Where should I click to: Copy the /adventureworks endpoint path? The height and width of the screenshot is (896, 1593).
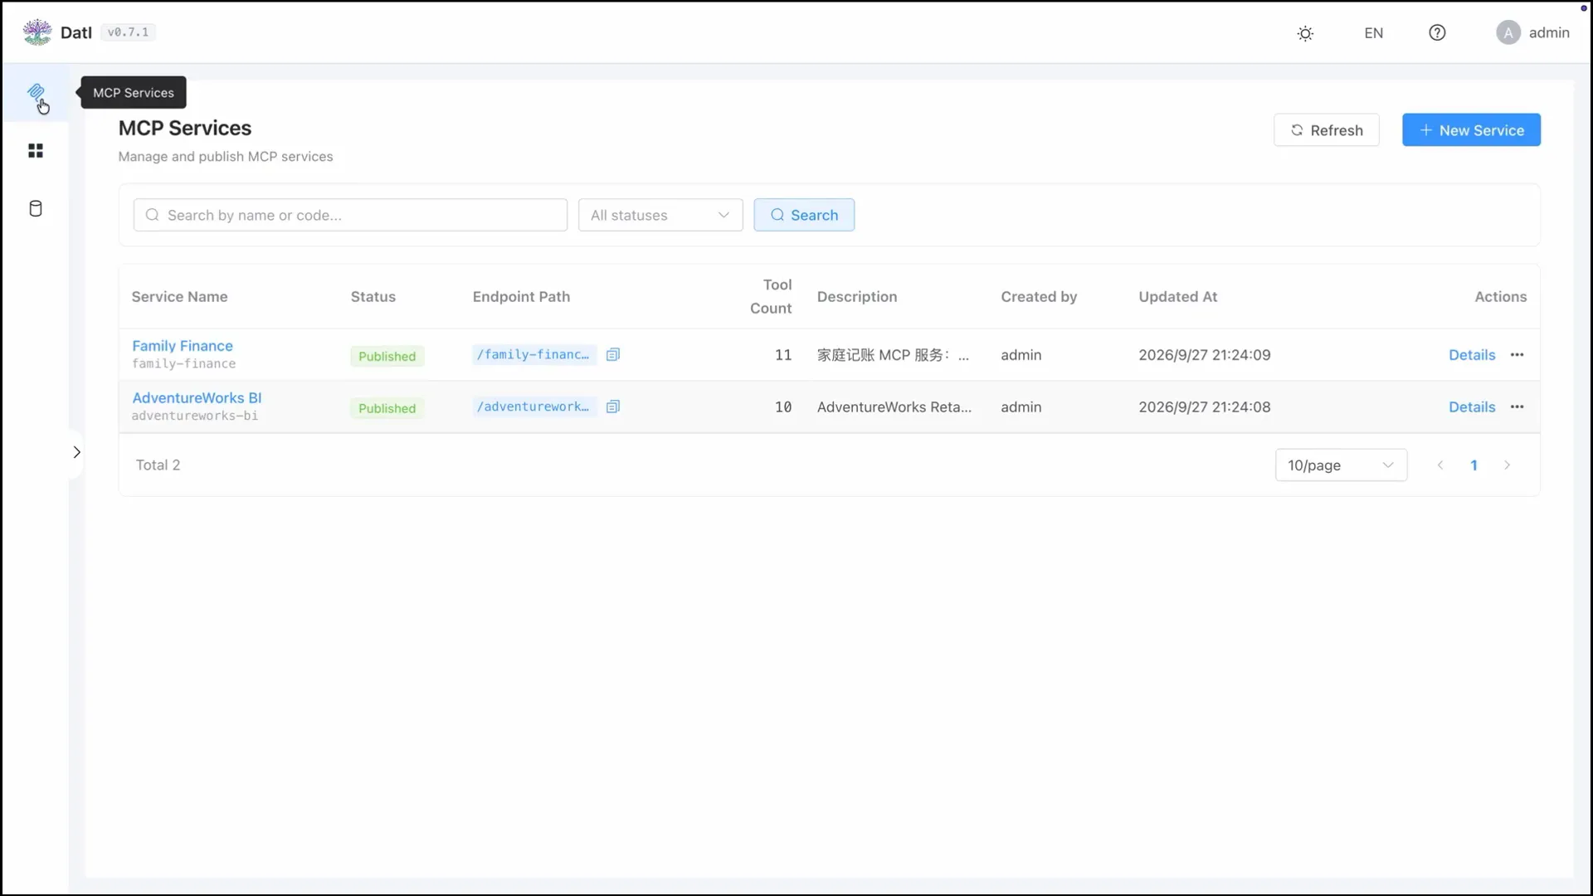coord(613,407)
